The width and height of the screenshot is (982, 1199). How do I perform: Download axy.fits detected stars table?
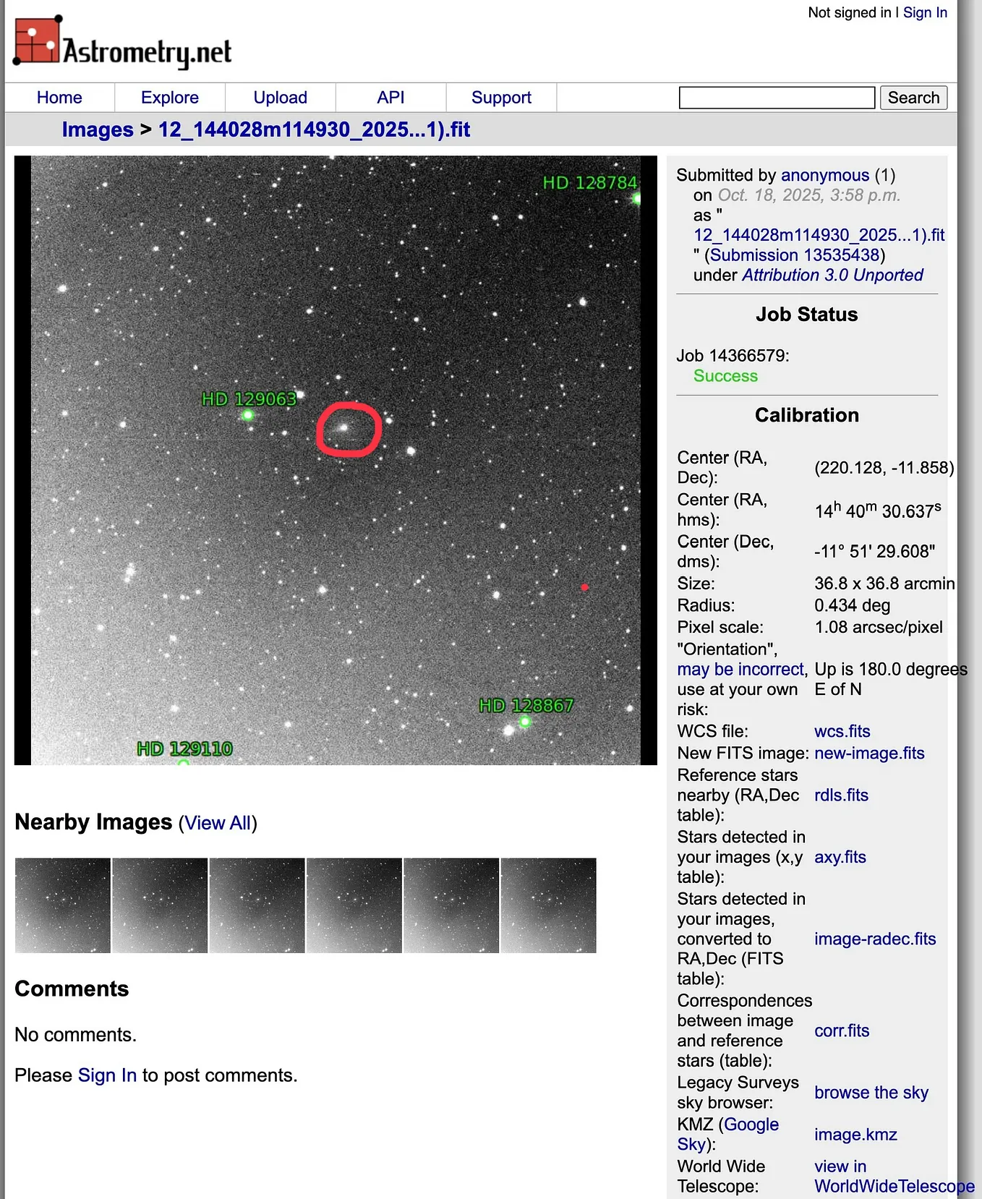[x=840, y=857]
